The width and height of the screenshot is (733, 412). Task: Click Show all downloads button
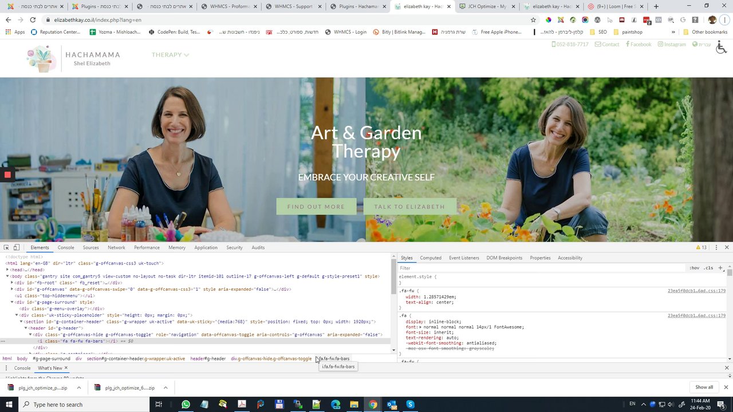pos(704,387)
